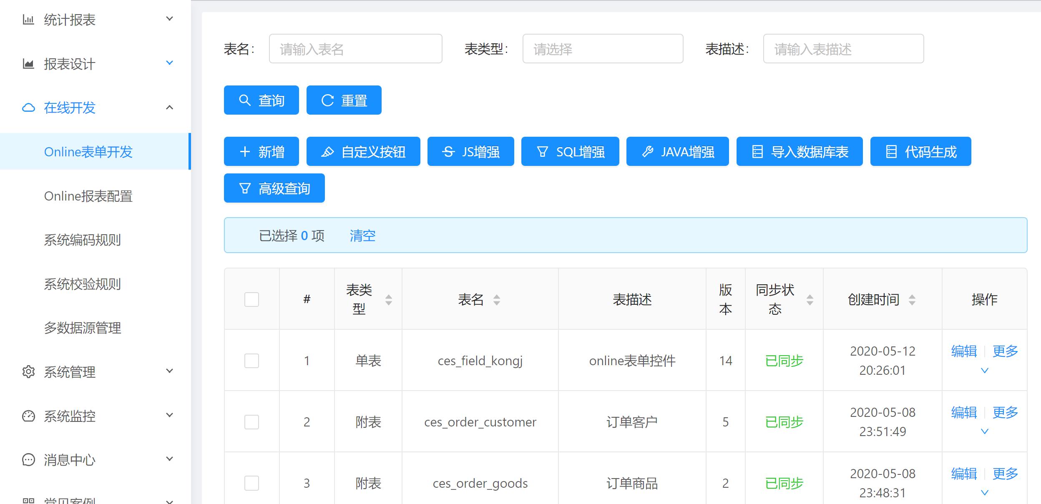The image size is (1041, 504).
Task: Click the gear icon beside 系统管理
Action: [28, 372]
